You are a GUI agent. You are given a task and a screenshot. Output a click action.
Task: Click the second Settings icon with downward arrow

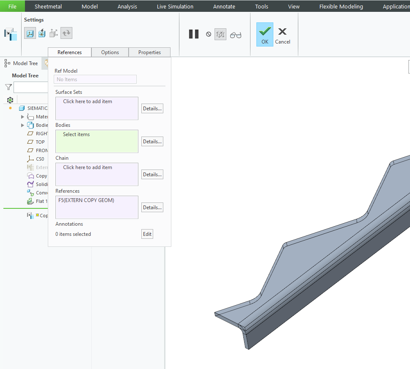pos(42,33)
